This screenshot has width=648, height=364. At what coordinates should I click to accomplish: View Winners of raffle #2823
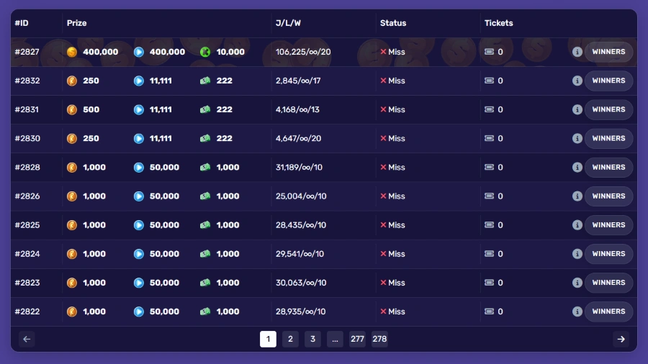(608, 283)
